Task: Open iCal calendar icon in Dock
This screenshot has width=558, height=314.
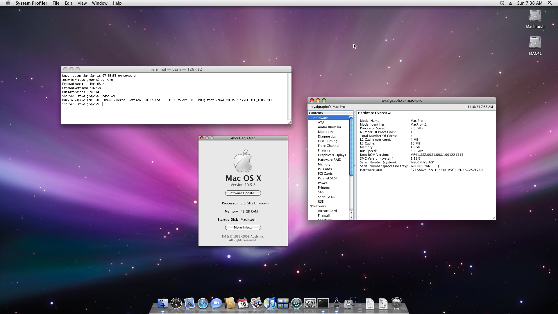Action: click(x=243, y=304)
